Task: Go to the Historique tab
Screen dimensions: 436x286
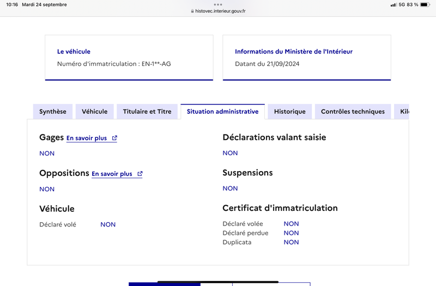Action: click(x=290, y=112)
